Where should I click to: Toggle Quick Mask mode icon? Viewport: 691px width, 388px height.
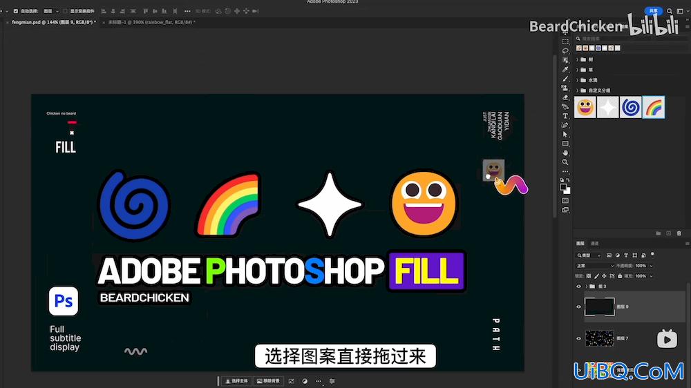pyautogui.click(x=565, y=201)
